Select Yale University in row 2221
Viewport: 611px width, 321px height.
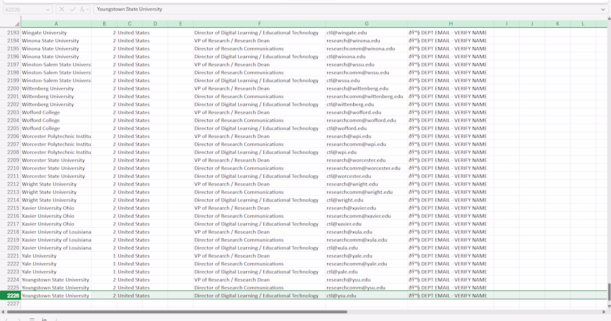(56, 256)
